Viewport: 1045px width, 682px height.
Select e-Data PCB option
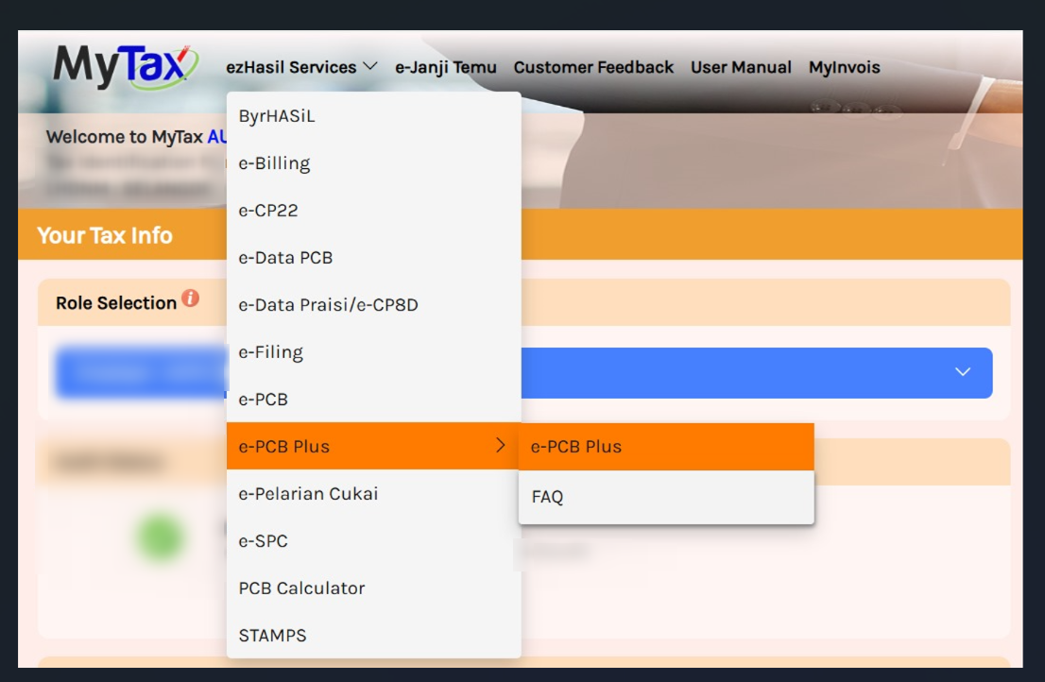click(x=374, y=258)
